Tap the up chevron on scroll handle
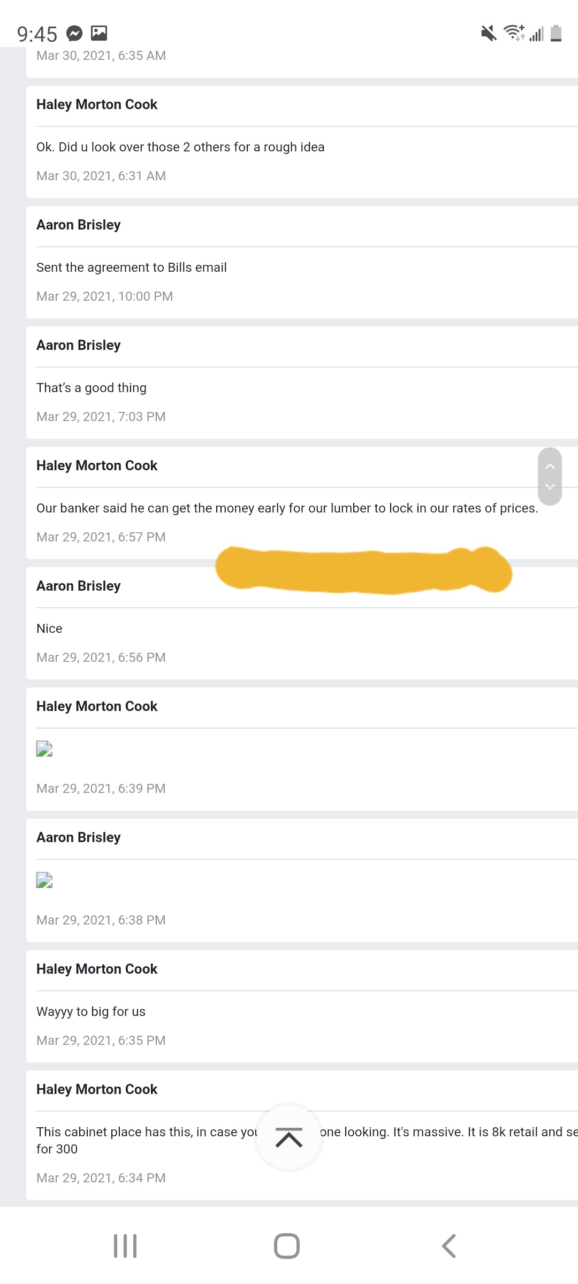This screenshot has height=1284, width=578. 550,467
